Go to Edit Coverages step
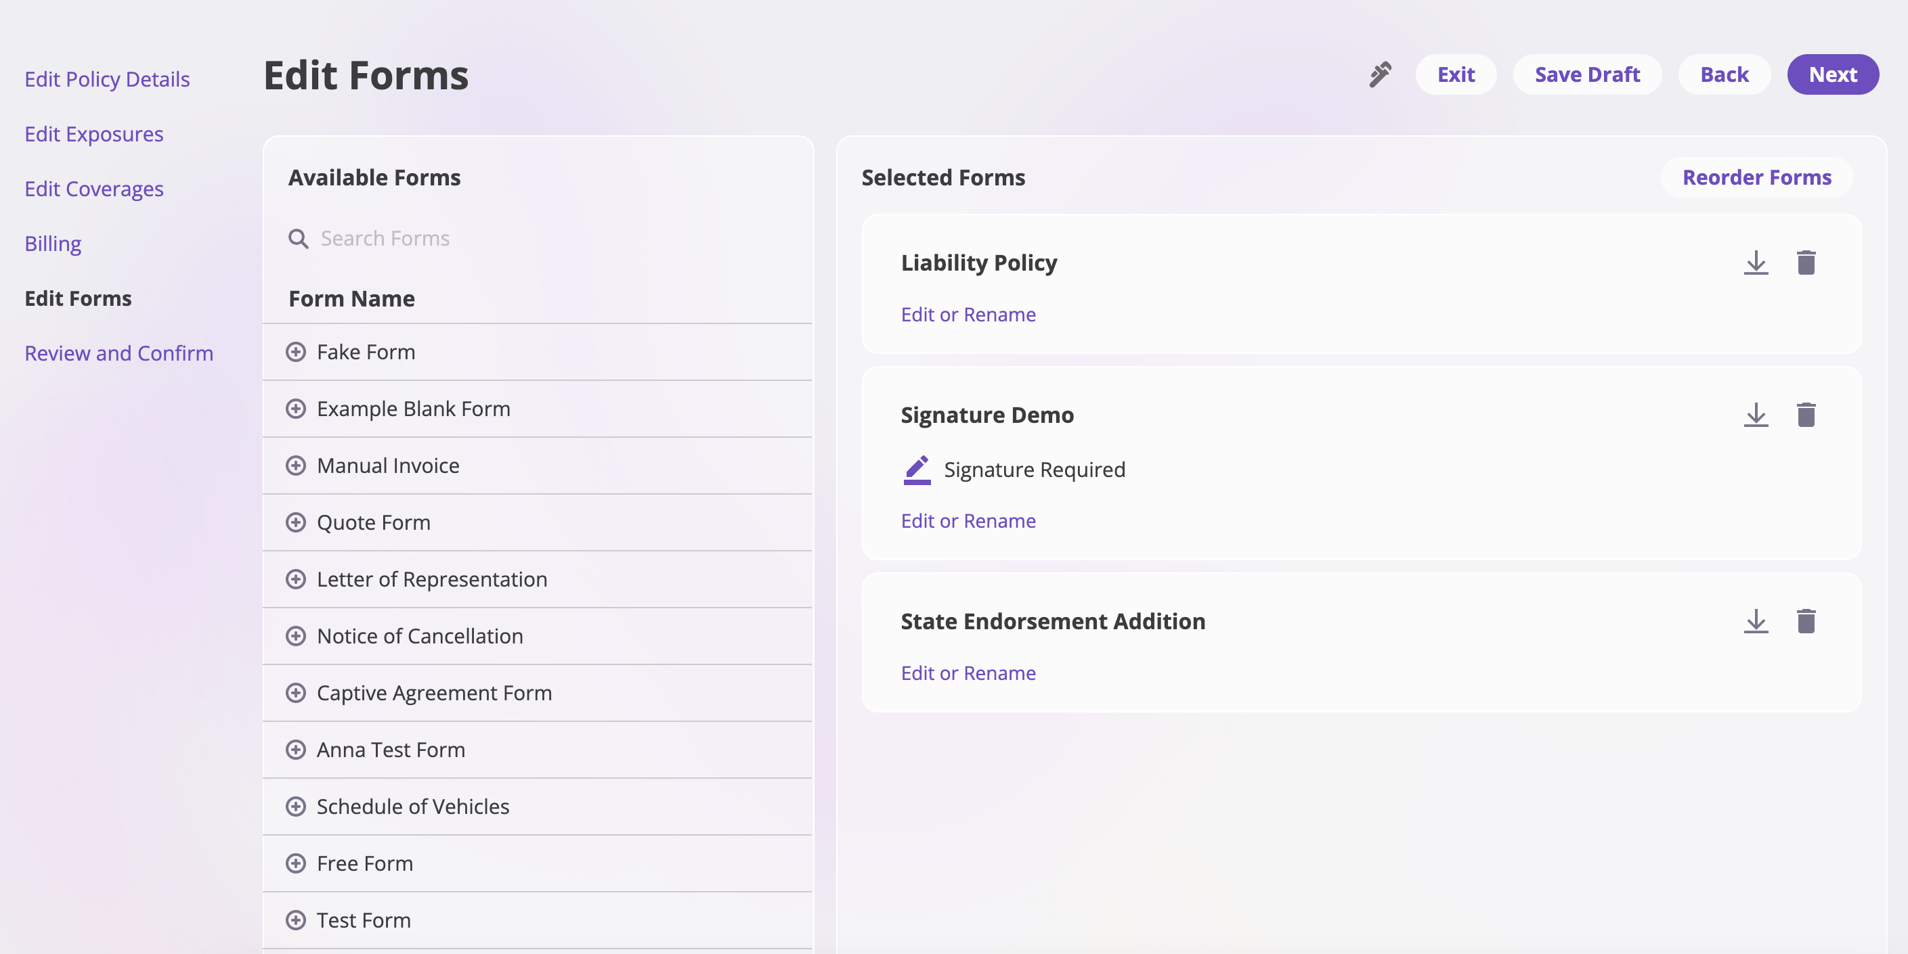This screenshot has height=954, width=1908. [x=94, y=189]
